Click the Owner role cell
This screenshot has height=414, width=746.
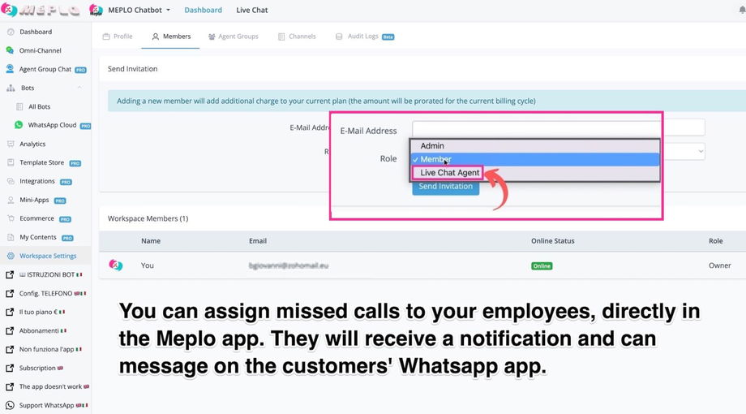[x=719, y=265]
